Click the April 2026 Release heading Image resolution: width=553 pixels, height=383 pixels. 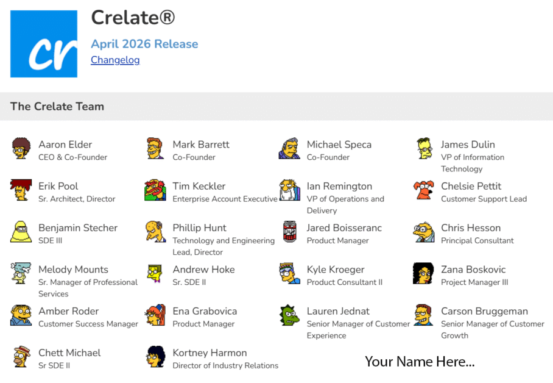point(144,44)
